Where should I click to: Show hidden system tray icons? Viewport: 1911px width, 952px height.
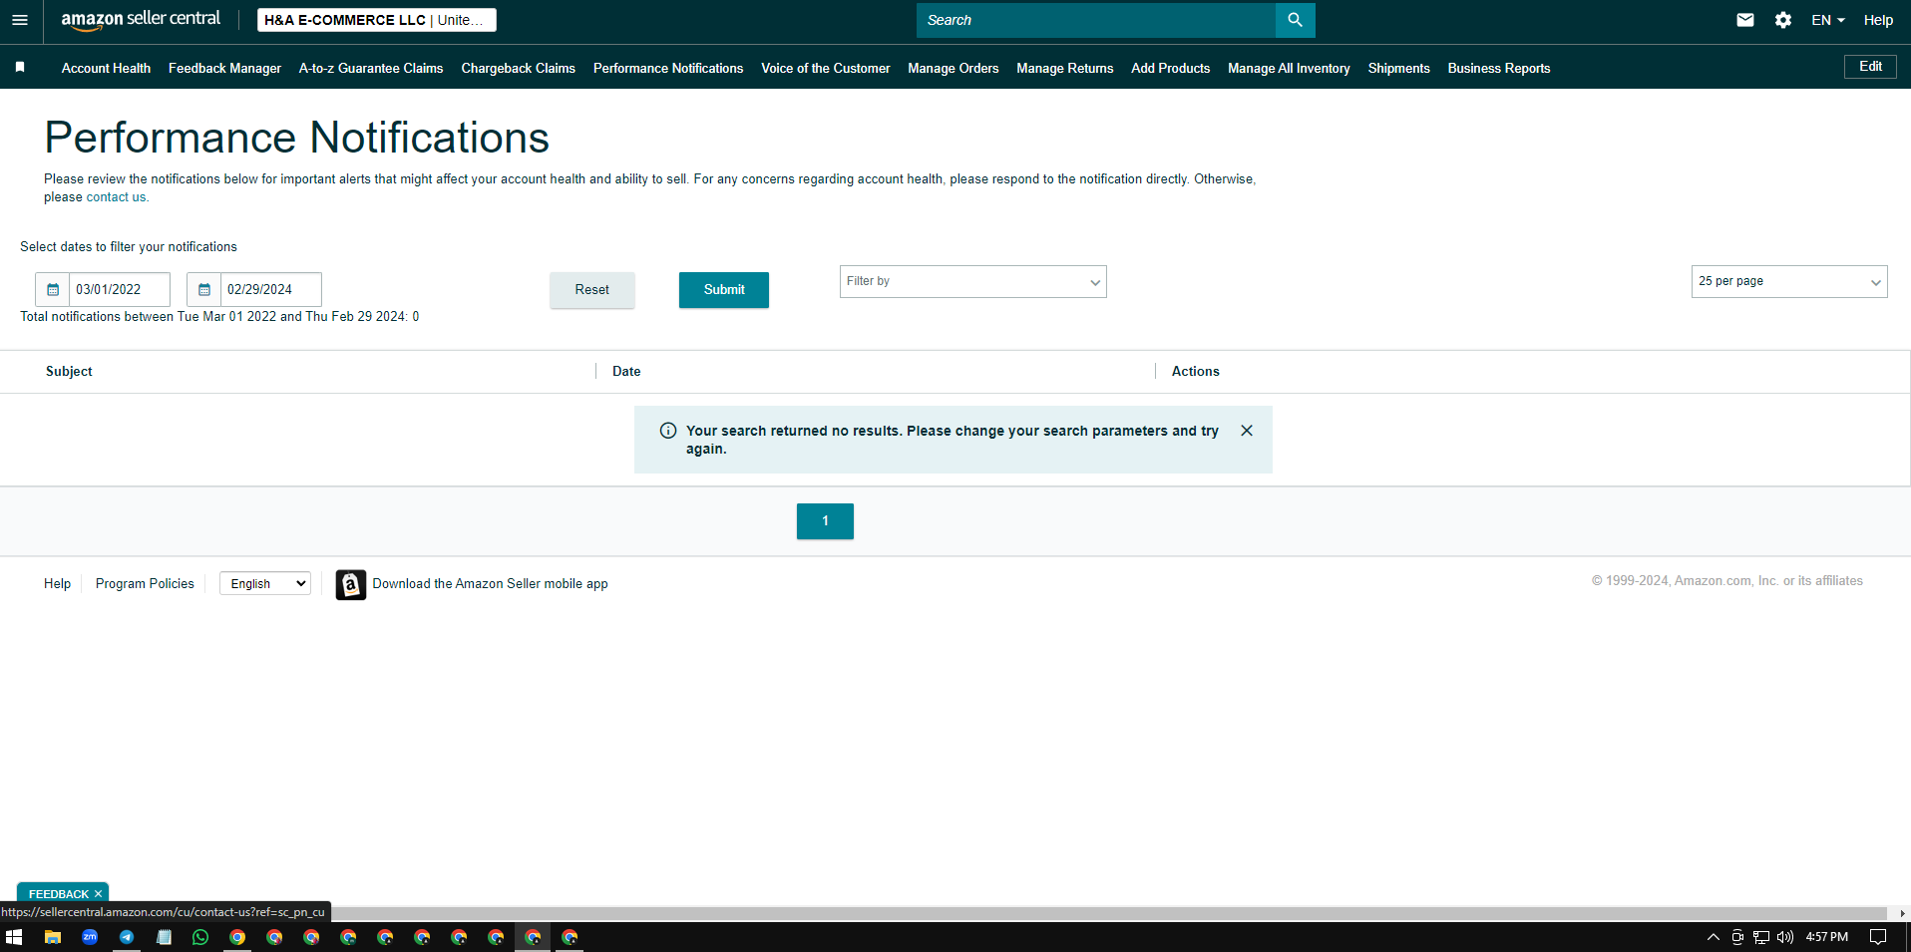[x=1714, y=937]
